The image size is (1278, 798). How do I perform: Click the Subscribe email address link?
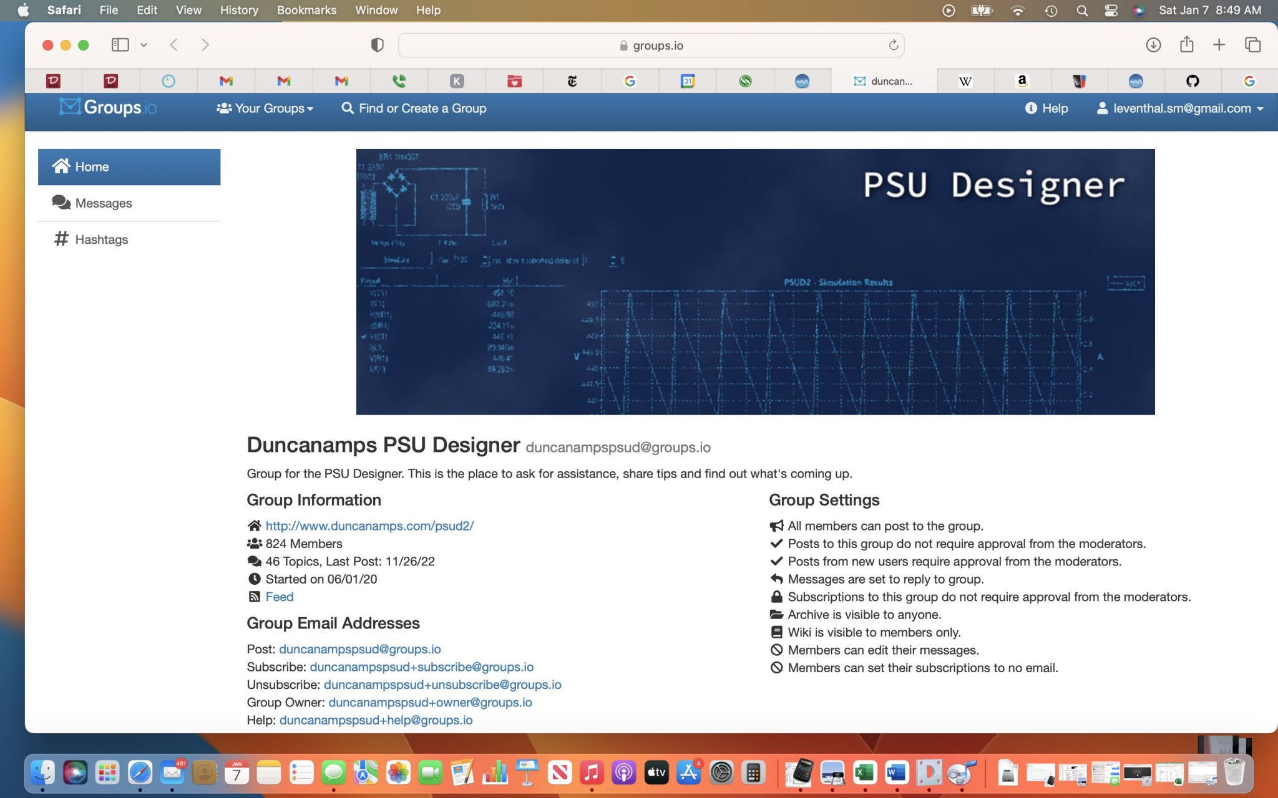422,667
